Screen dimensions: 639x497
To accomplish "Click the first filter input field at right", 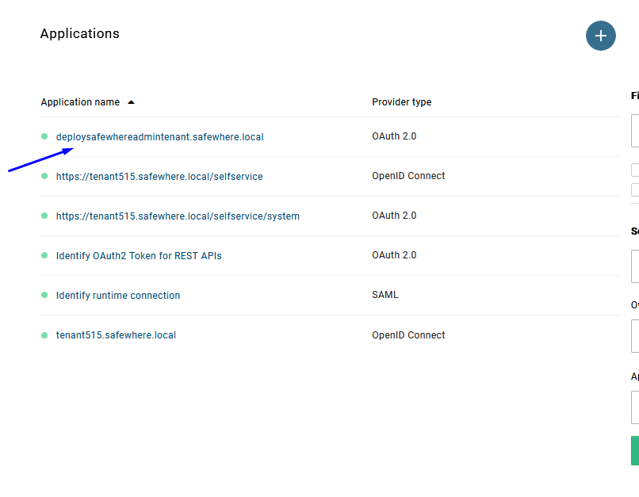I will [635, 131].
